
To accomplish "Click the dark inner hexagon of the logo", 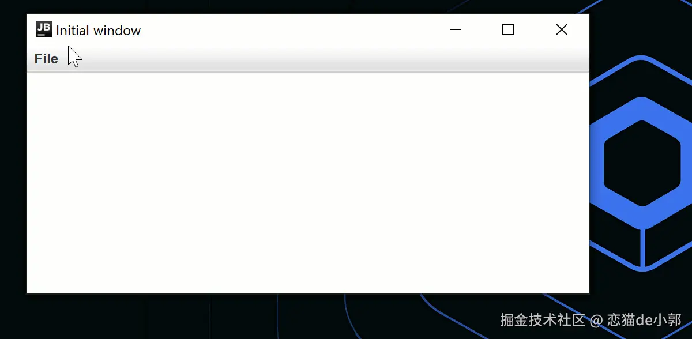I will coord(642,163).
